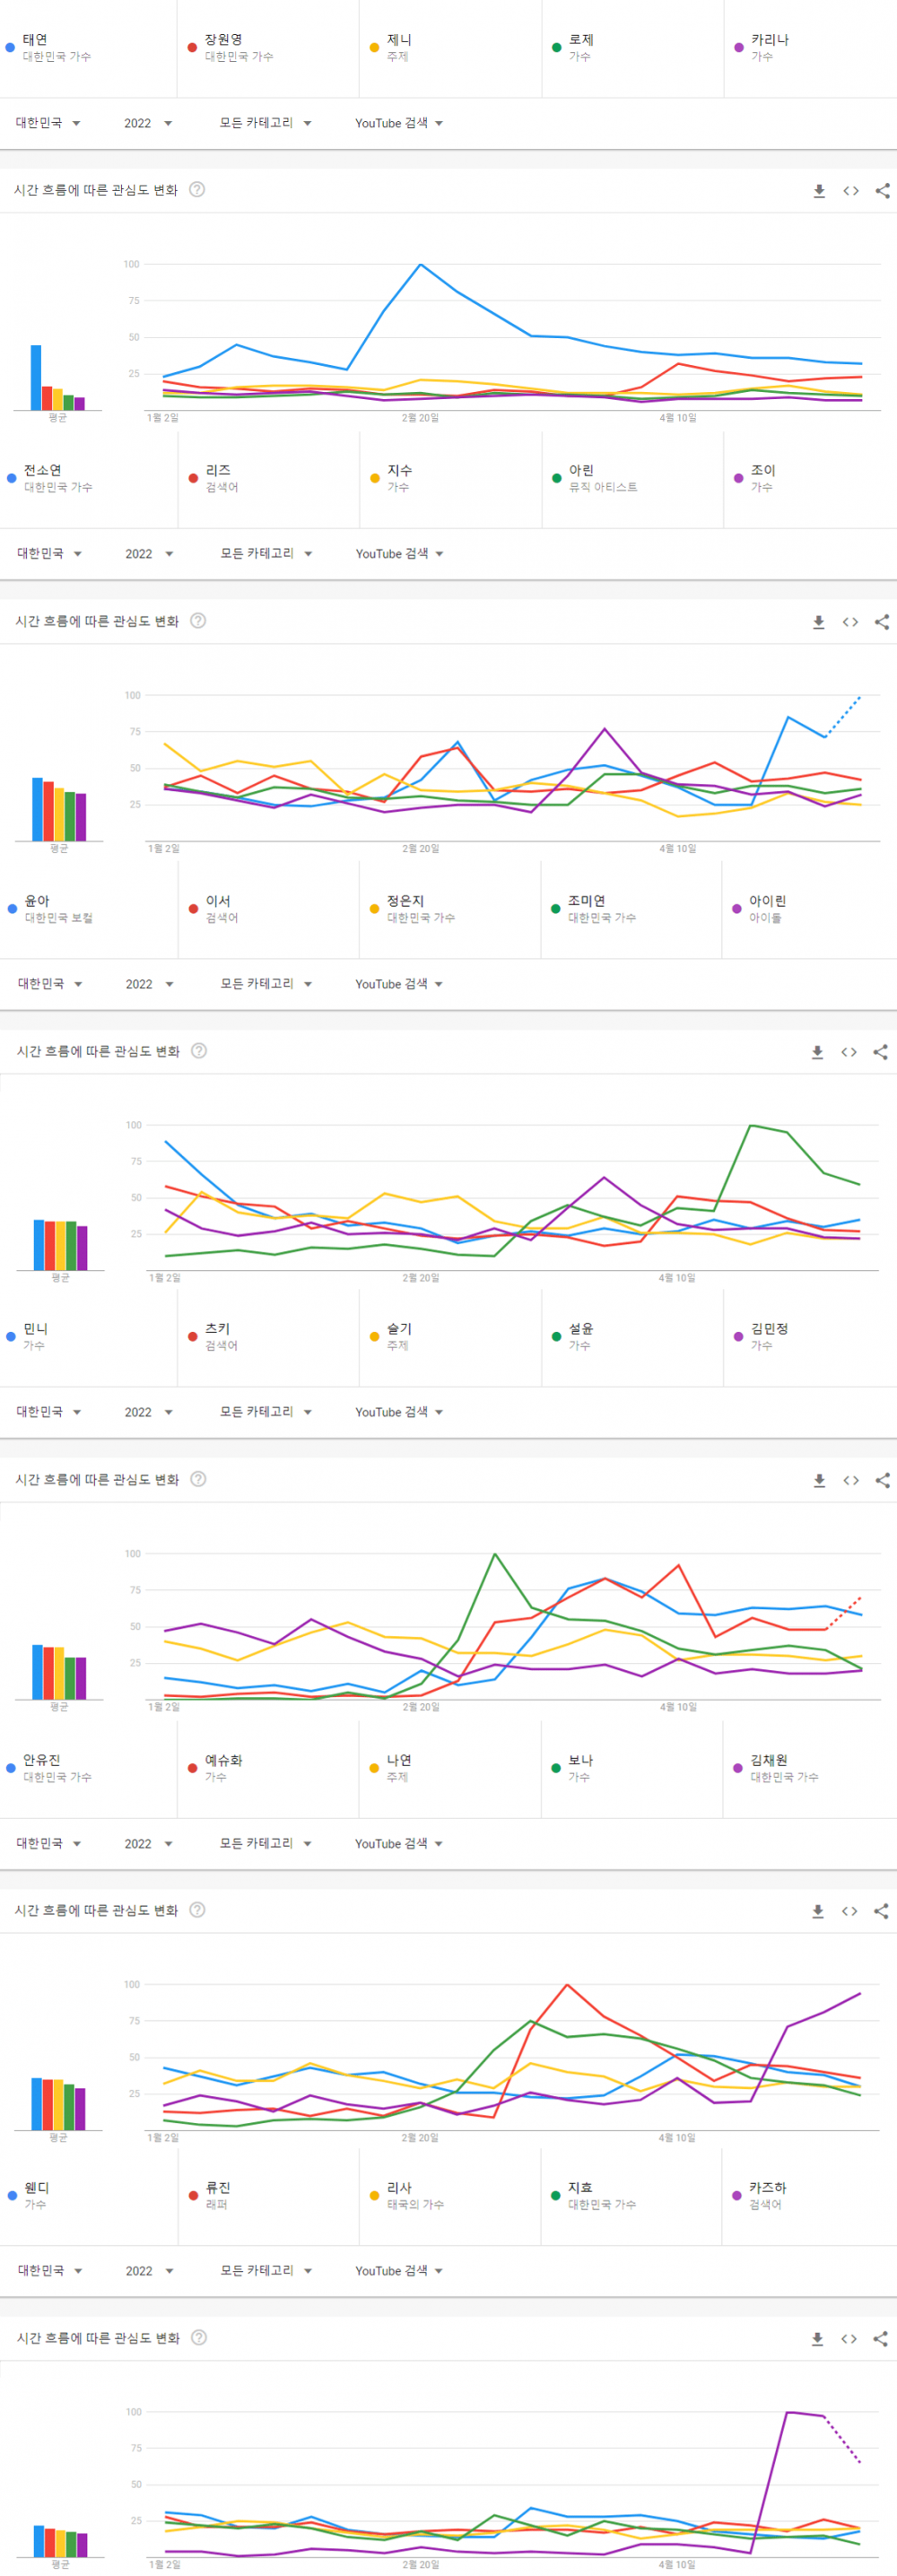Viewport: 897px width, 2576px height.
Task: Click the 카리나 가수 search term
Action: [769, 47]
